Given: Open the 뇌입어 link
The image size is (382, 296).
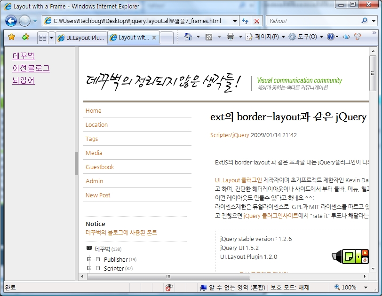Looking at the screenshot, I should click(24, 80).
